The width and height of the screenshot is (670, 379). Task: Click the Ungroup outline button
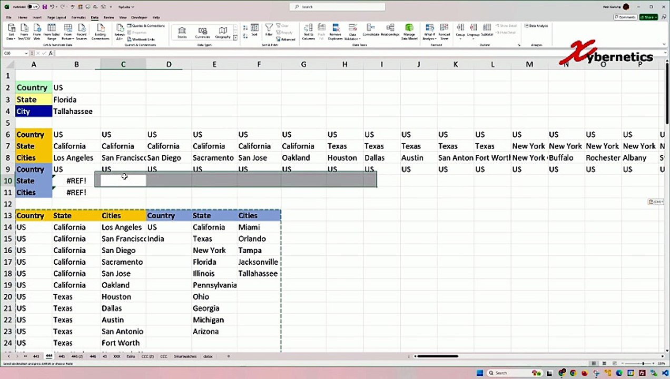[474, 31]
